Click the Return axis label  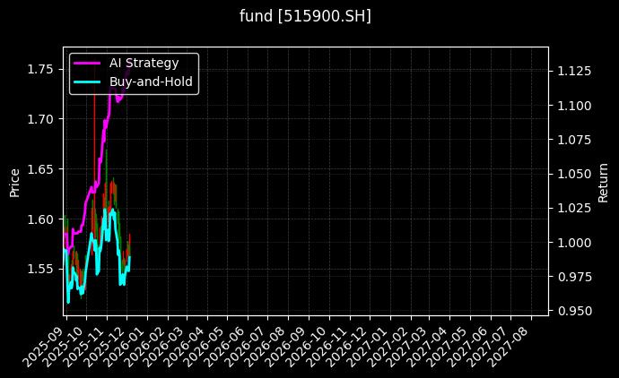pyautogui.click(x=603, y=183)
